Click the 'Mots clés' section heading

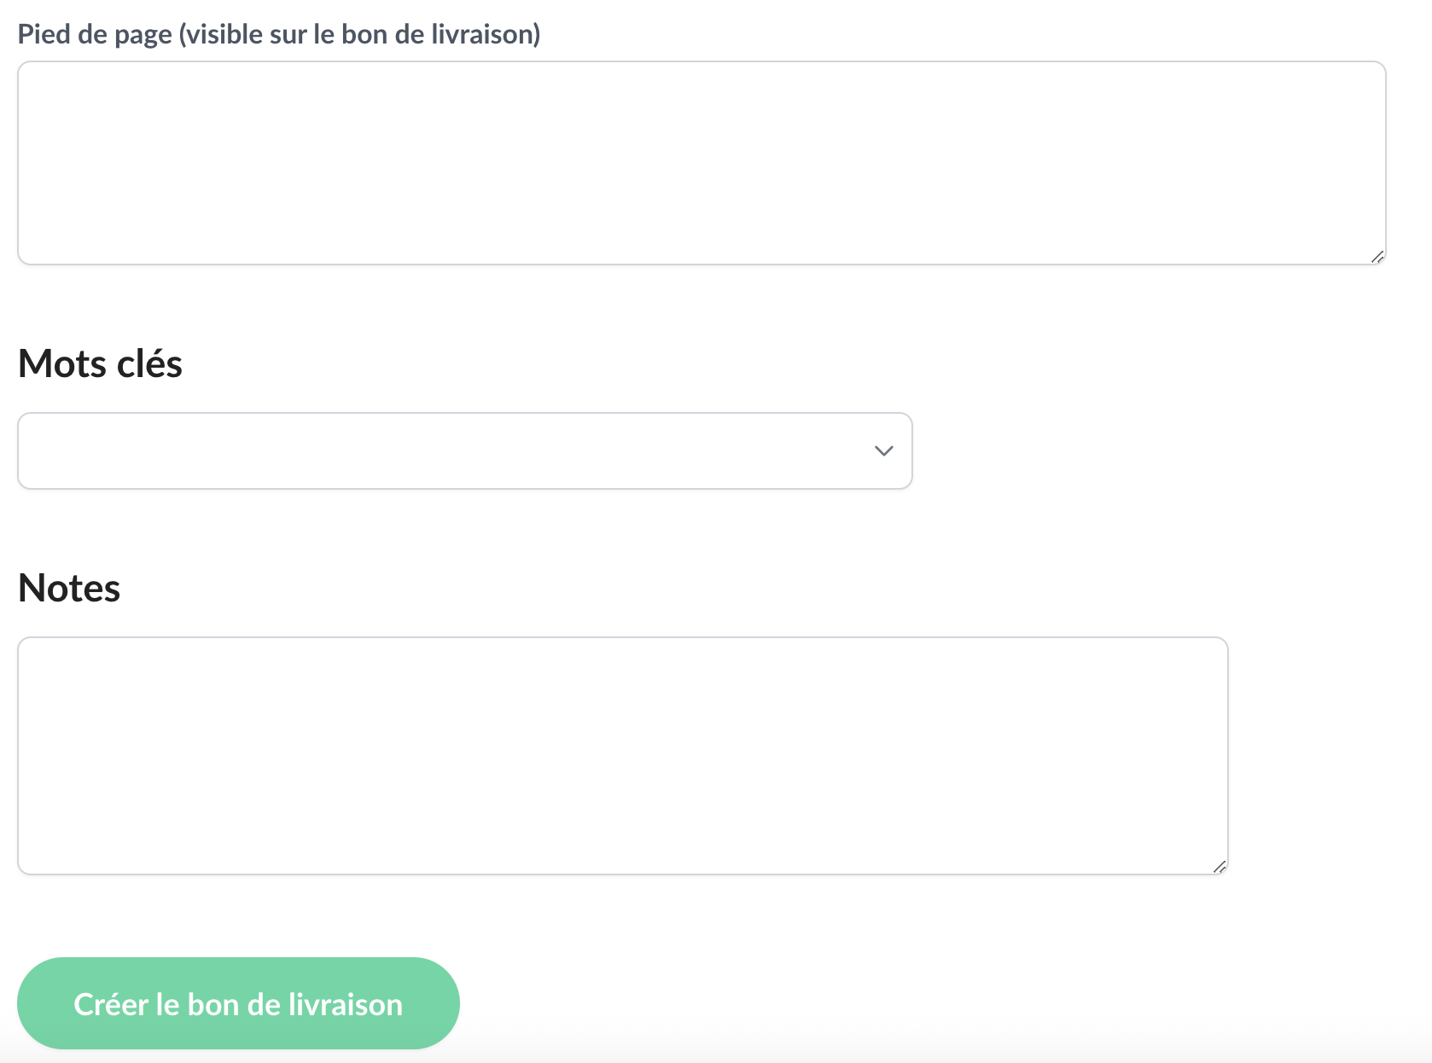(x=100, y=363)
